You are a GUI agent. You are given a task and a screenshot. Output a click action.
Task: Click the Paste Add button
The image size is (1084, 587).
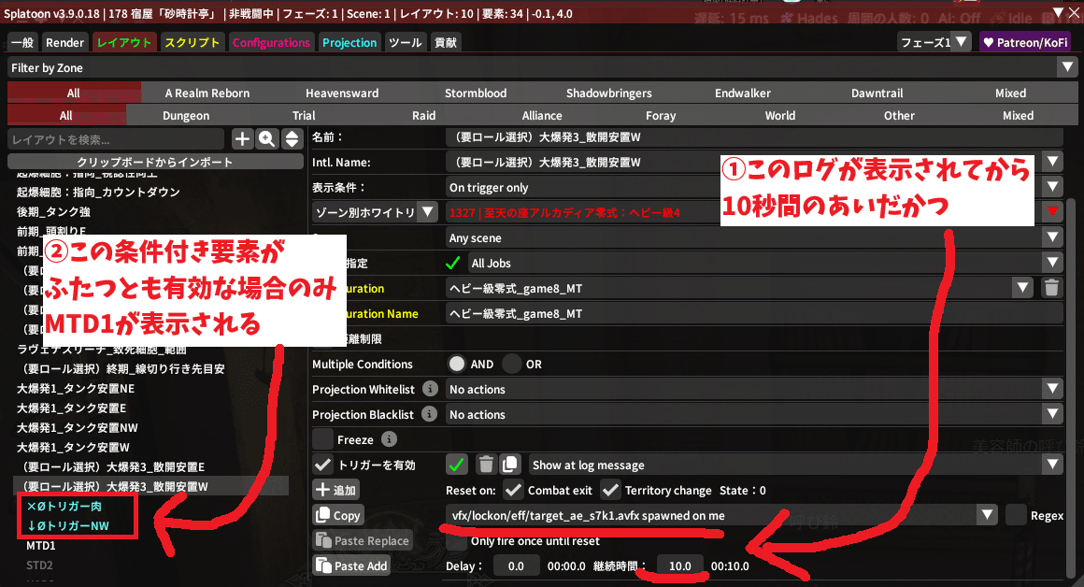tap(351, 566)
